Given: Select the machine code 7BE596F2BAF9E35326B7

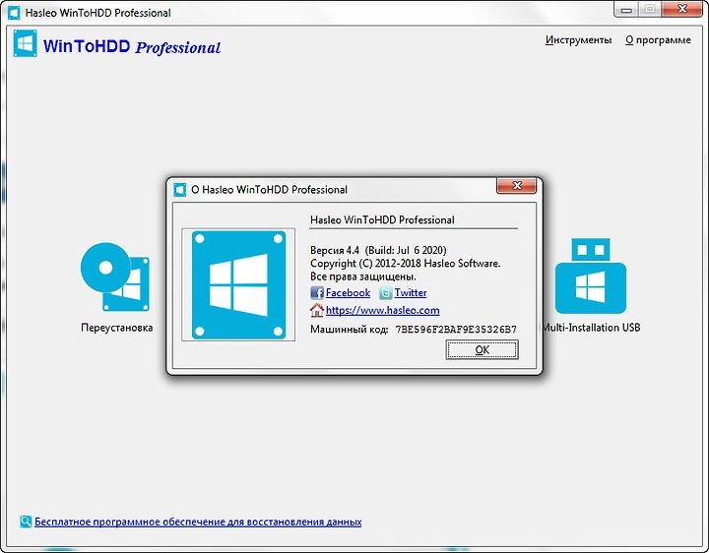Looking at the screenshot, I should pos(456,330).
